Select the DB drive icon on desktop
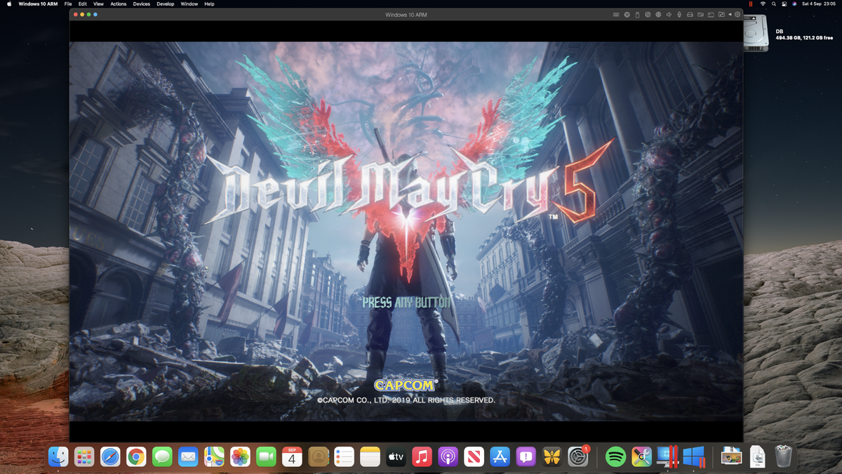The image size is (842, 474). (756, 34)
